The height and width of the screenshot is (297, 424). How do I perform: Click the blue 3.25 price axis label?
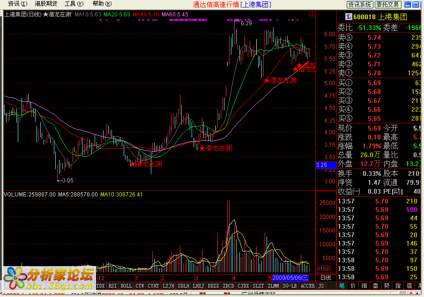326,165
